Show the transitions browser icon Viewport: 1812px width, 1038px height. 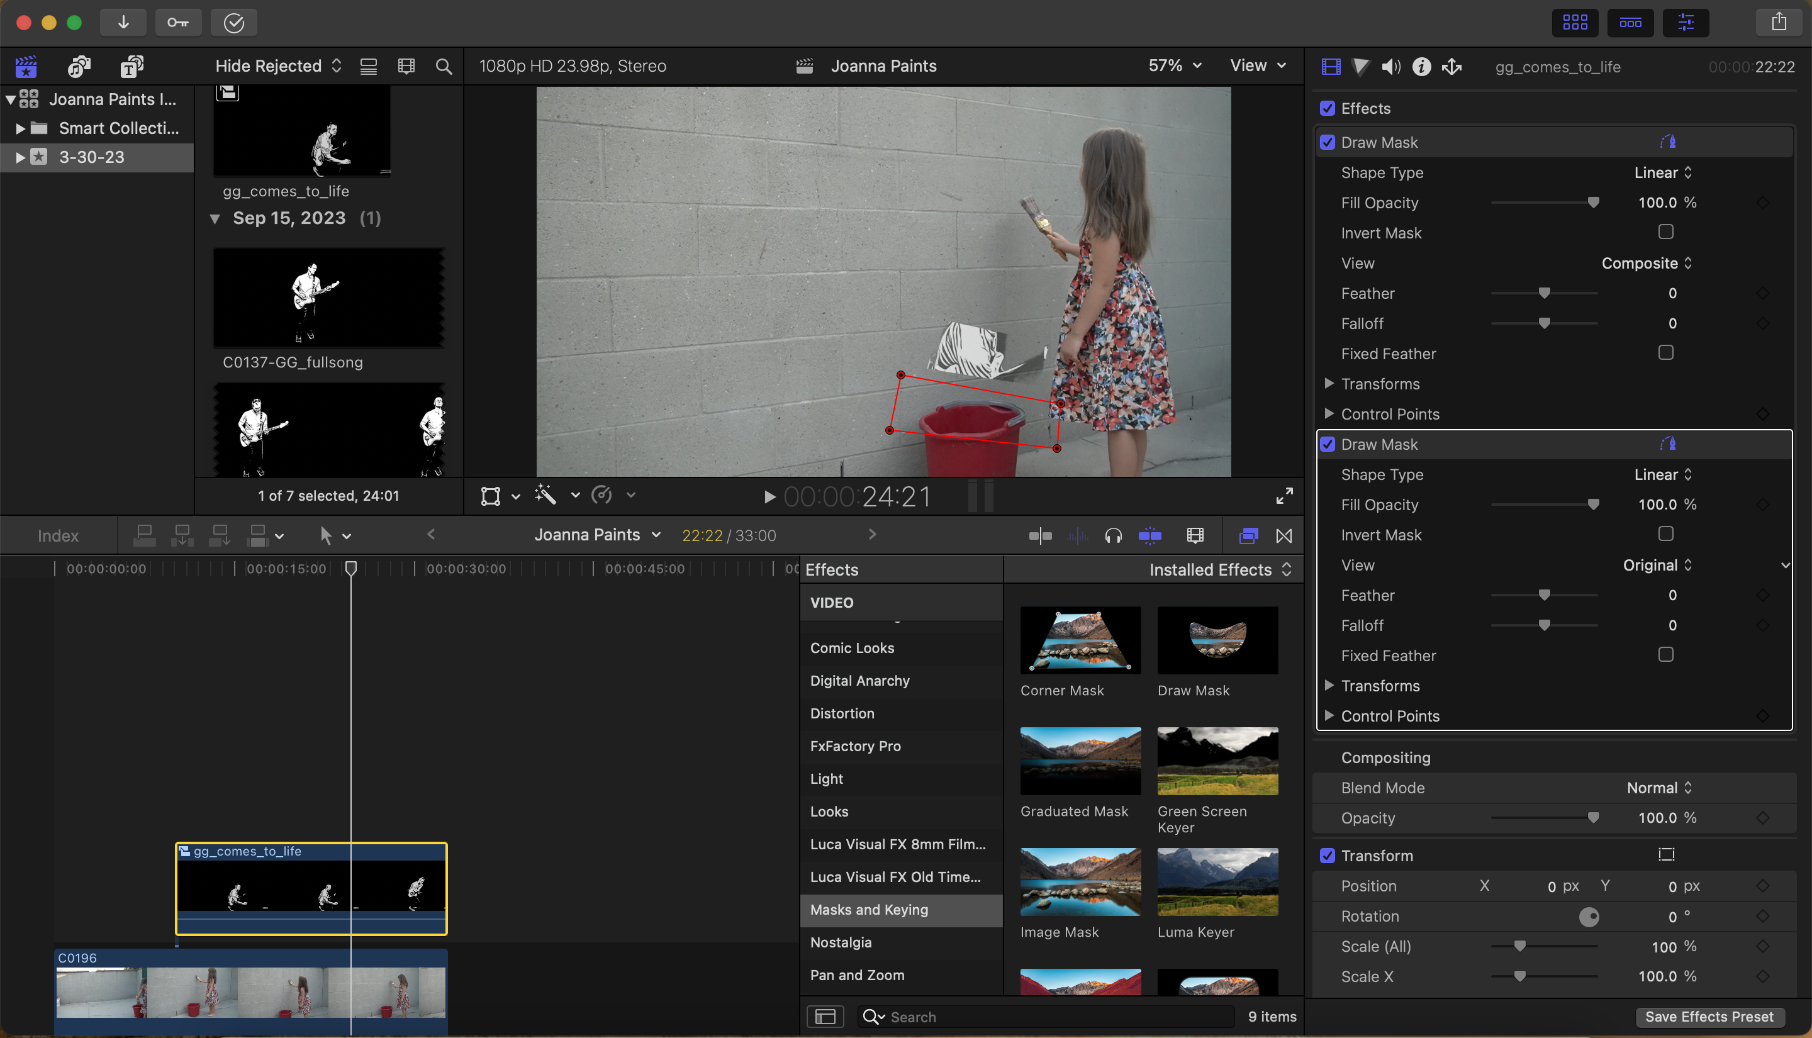pyautogui.click(x=1283, y=535)
